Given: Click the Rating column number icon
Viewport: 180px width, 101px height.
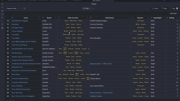Looking at the screenshot, I should (167, 18).
